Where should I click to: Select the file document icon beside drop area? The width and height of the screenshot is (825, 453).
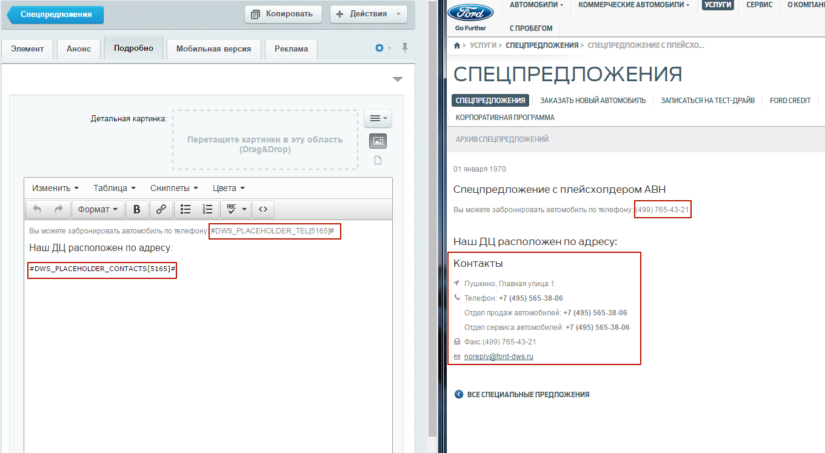point(378,160)
